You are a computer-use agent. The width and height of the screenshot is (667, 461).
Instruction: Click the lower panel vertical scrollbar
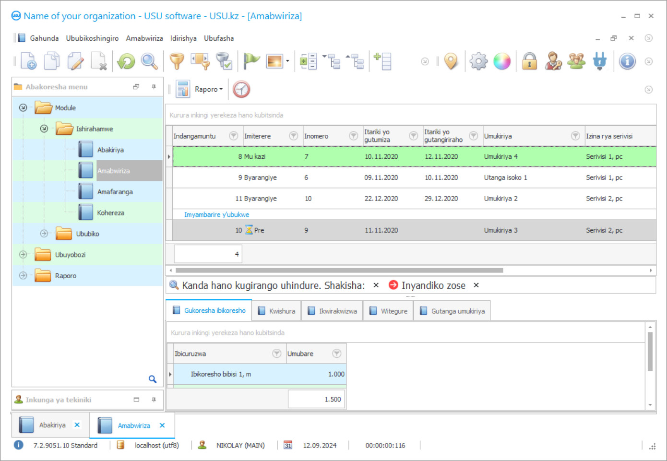pyautogui.click(x=650, y=352)
